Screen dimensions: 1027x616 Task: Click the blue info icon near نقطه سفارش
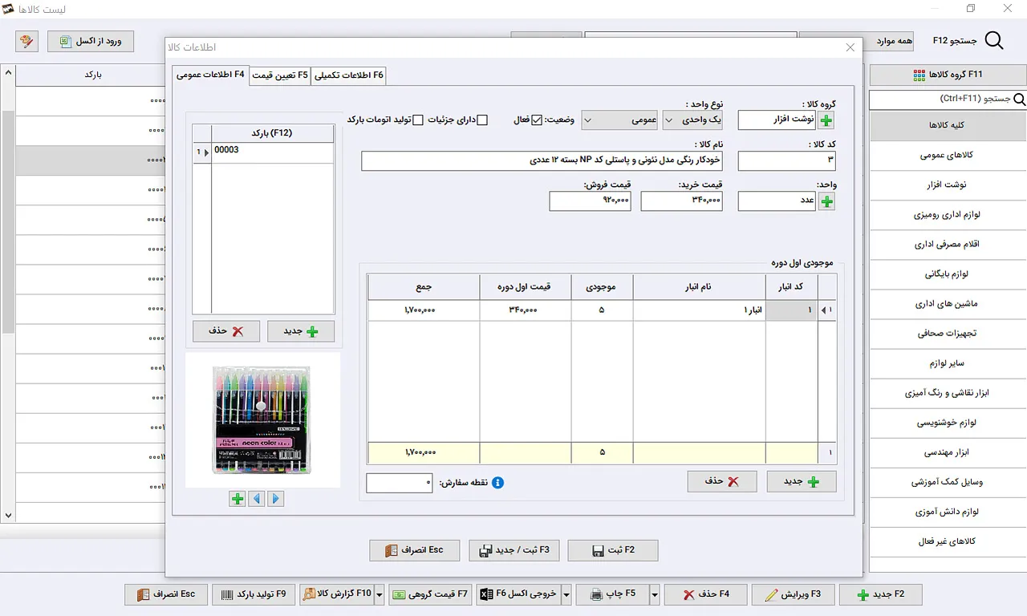click(x=497, y=483)
